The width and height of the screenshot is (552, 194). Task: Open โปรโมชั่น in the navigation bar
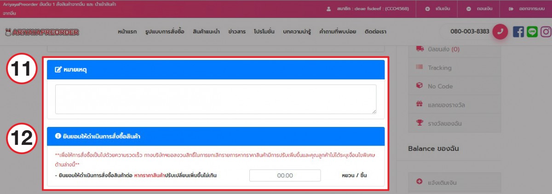(264, 32)
